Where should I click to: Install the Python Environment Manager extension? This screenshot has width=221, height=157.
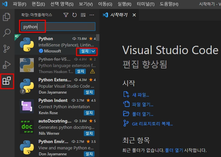click(89, 154)
